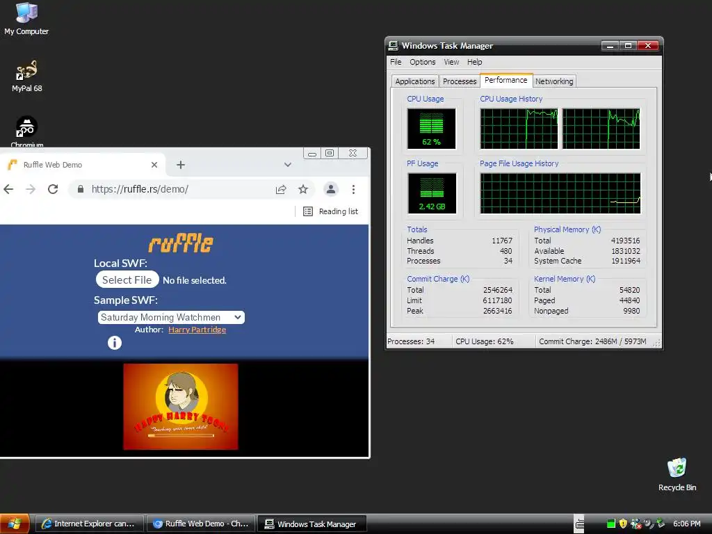This screenshot has height=534, width=712.
Task: Switch to the Networking tab
Action: tap(554, 81)
